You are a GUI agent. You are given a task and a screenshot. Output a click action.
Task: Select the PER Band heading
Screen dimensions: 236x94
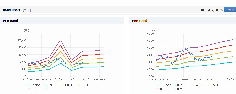[10, 21]
